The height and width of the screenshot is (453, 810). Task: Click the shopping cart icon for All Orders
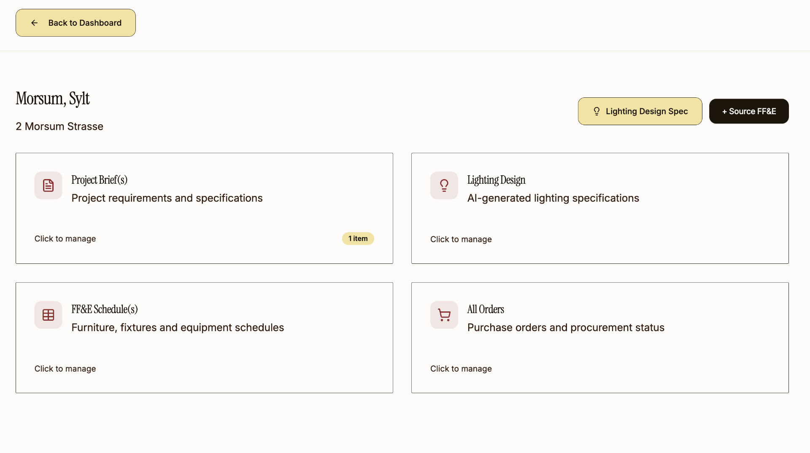[444, 315]
